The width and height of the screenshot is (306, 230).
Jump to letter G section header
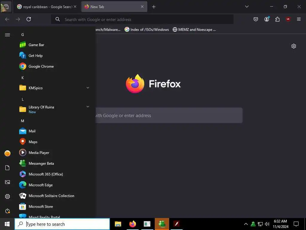[x=22, y=35]
